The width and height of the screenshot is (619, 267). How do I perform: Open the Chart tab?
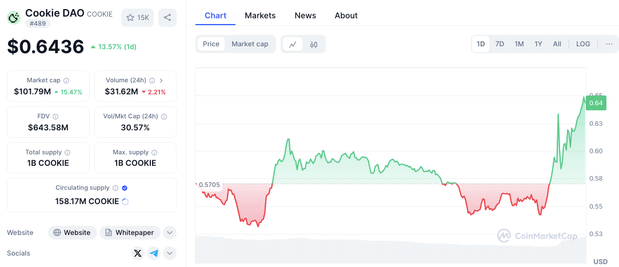(215, 15)
